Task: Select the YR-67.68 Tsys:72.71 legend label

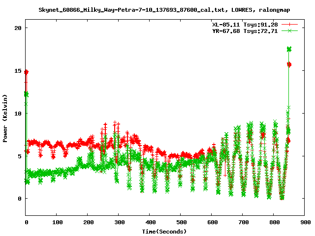Action: click(245, 31)
